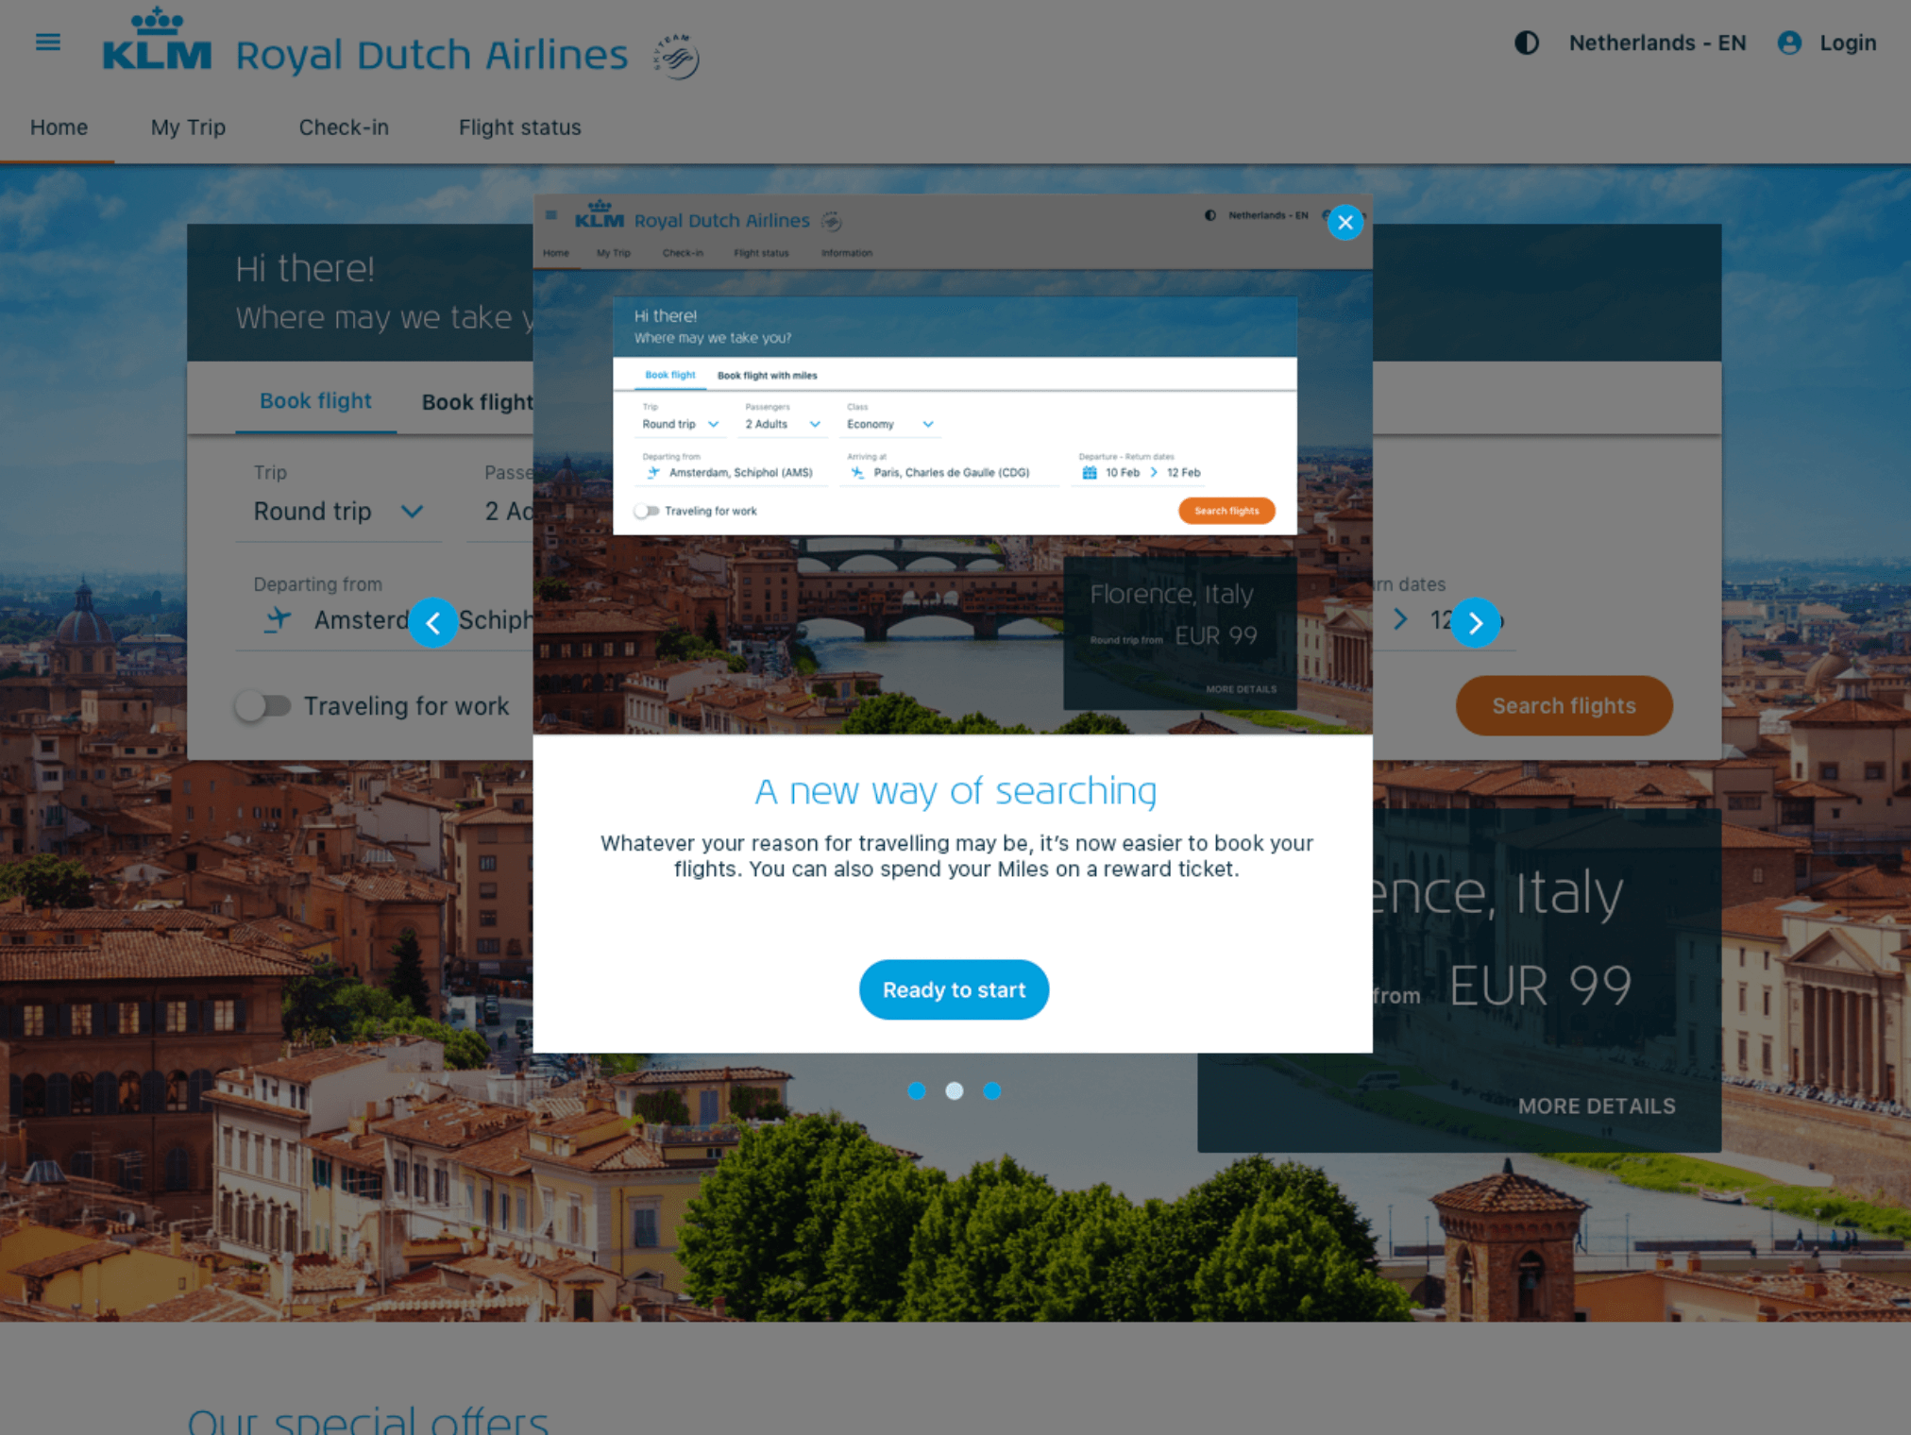Expand the Round trip dropdown
1911x1435 pixels.
tap(338, 512)
